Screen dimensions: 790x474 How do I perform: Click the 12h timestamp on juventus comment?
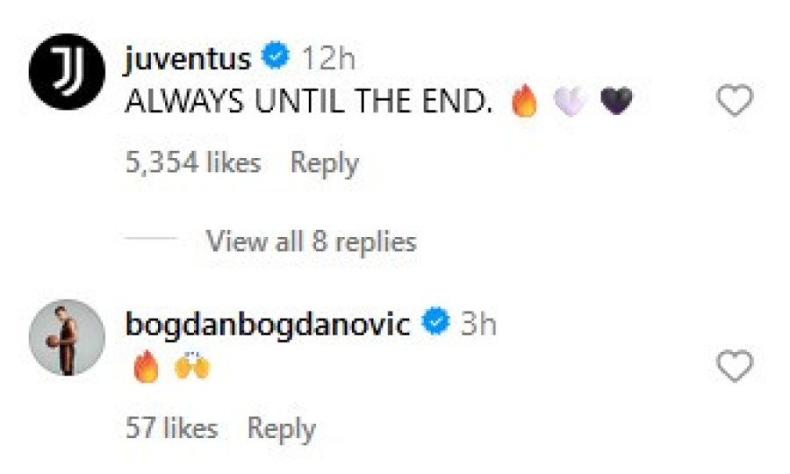tap(328, 59)
